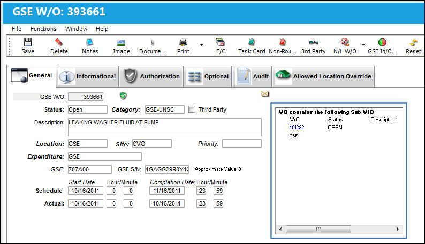Click the 3rd Party icon

[314, 43]
